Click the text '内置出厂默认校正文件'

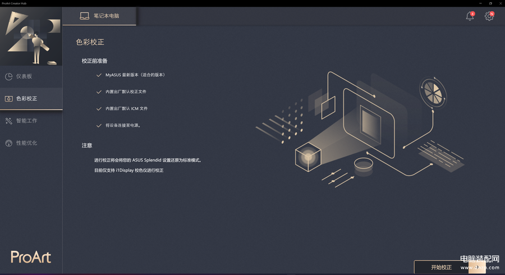tap(126, 92)
